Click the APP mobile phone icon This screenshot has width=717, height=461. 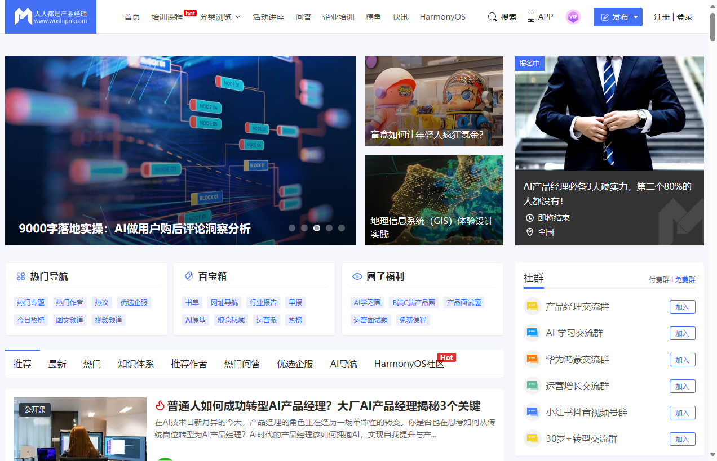coord(530,17)
